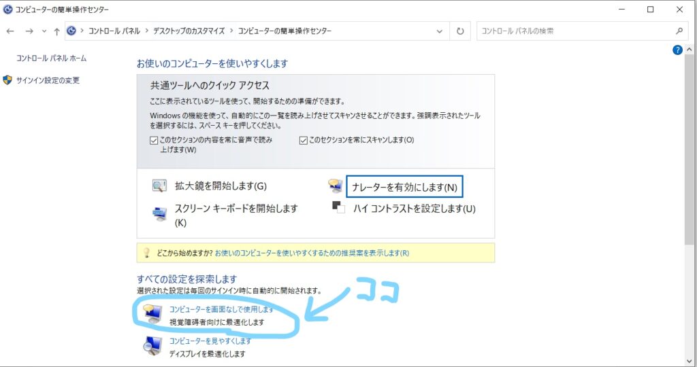Open help with the blue question mark icon

tap(677, 50)
